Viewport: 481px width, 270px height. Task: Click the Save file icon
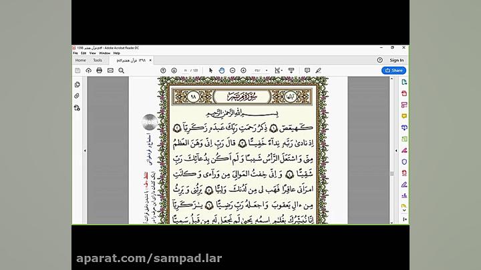tap(77, 71)
